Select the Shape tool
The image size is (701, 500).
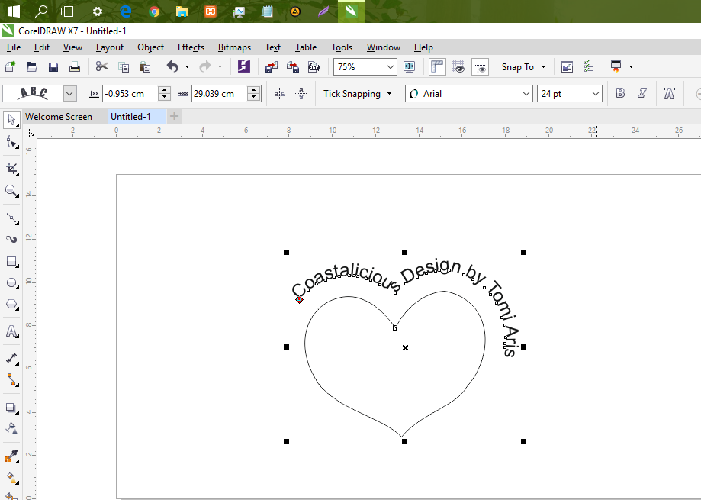click(x=11, y=141)
